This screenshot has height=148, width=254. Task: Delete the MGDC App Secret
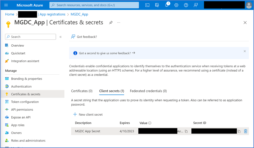click(245, 131)
